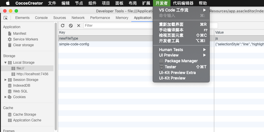Screen dimensions: 264x132
Task: Open Service Workers section
Action: pyautogui.click(x=25, y=39)
